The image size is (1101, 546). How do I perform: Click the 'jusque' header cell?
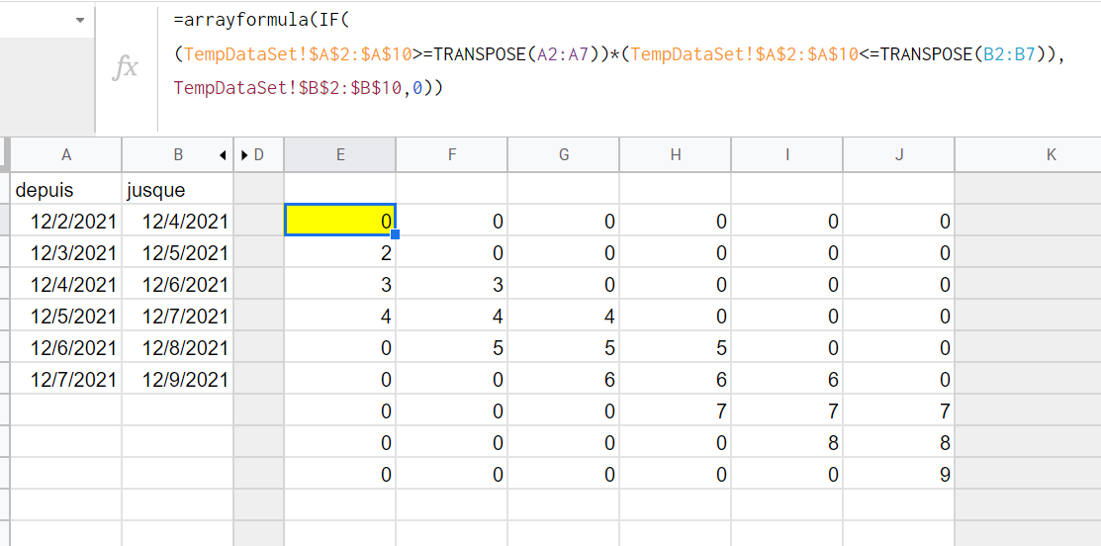(178, 190)
